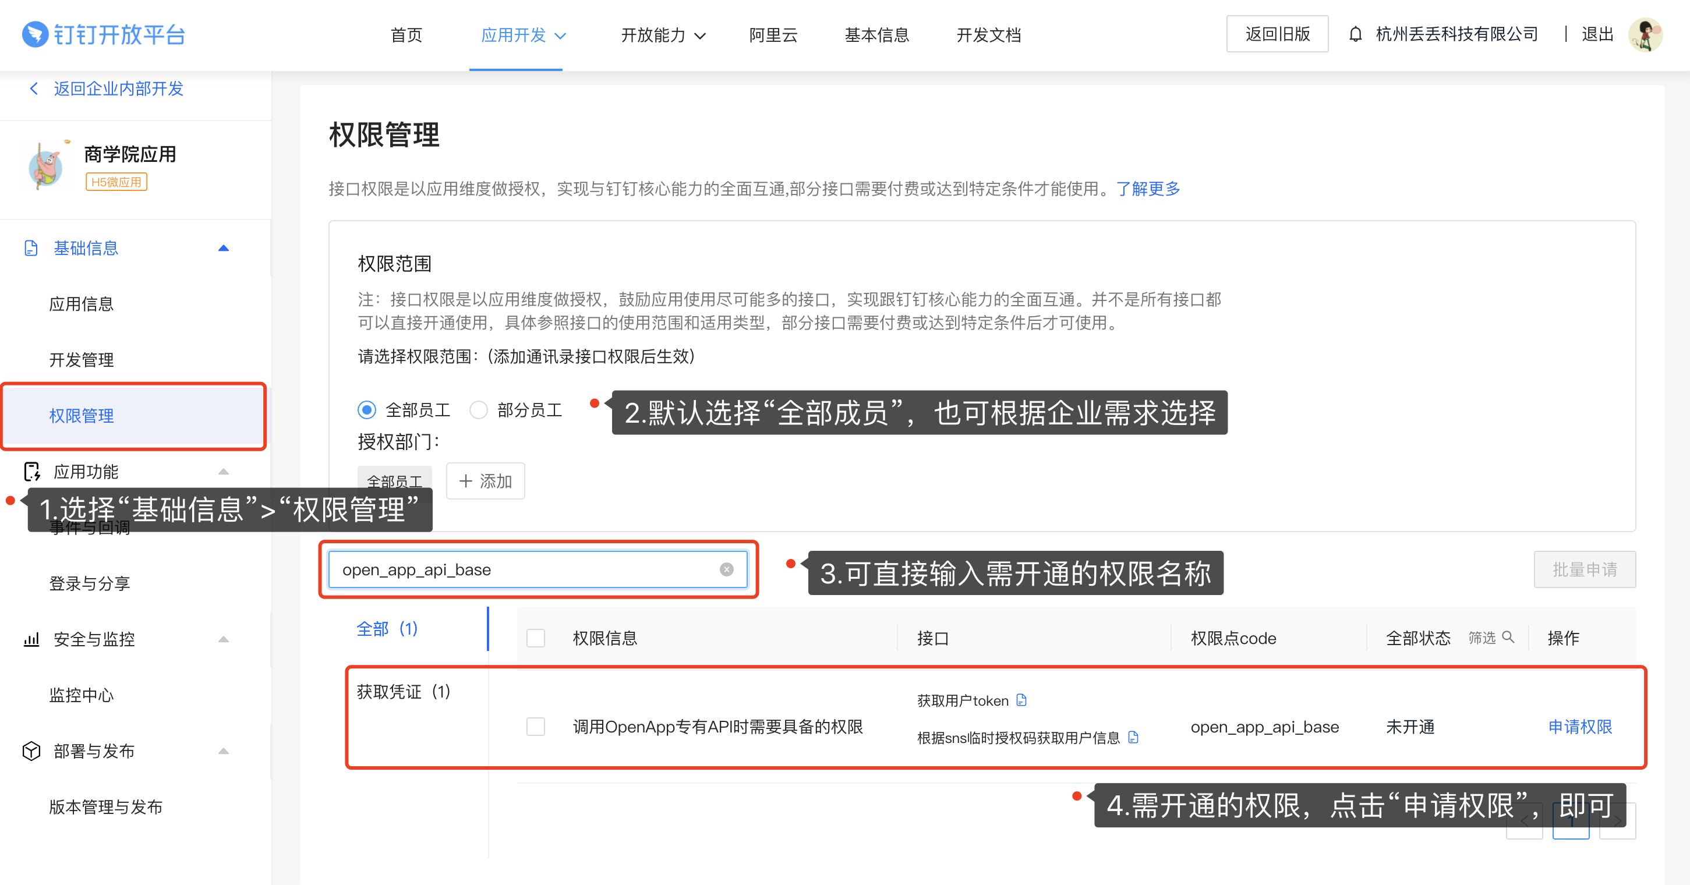Click the 未开通 status cell
The image size is (1690, 885).
[x=1410, y=727]
